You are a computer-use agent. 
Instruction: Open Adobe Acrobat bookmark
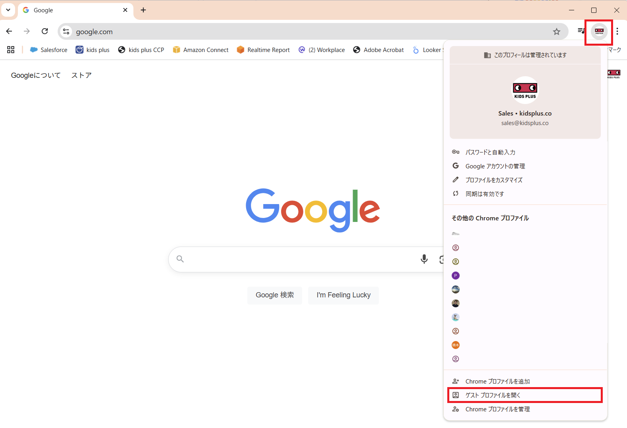pos(379,50)
